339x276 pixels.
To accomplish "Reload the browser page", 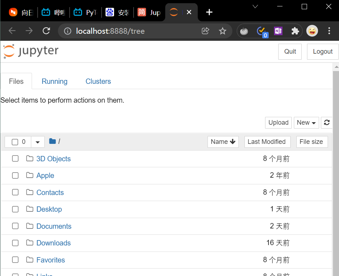I will [46, 31].
